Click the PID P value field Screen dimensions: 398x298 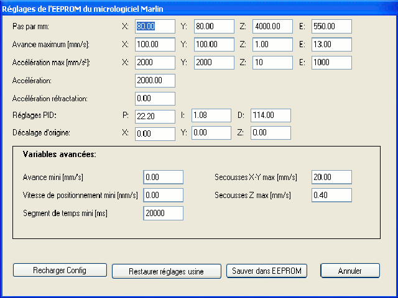point(155,115)
